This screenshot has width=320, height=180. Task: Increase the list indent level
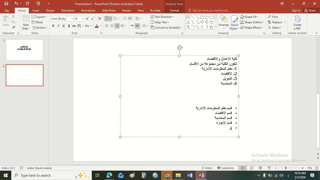coord(130,19)
